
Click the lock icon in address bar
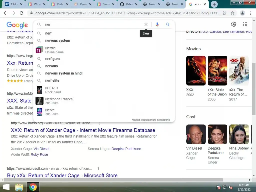tap(31, 13)
